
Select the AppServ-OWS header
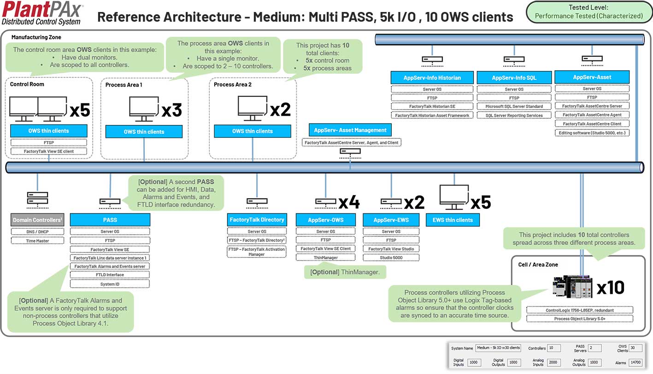pyautogui.click(x=326, y=220)
